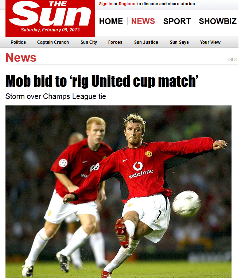Screen dimensions: 241x278
Task: Go to the NEWS tab
Action: pos(143,21)
